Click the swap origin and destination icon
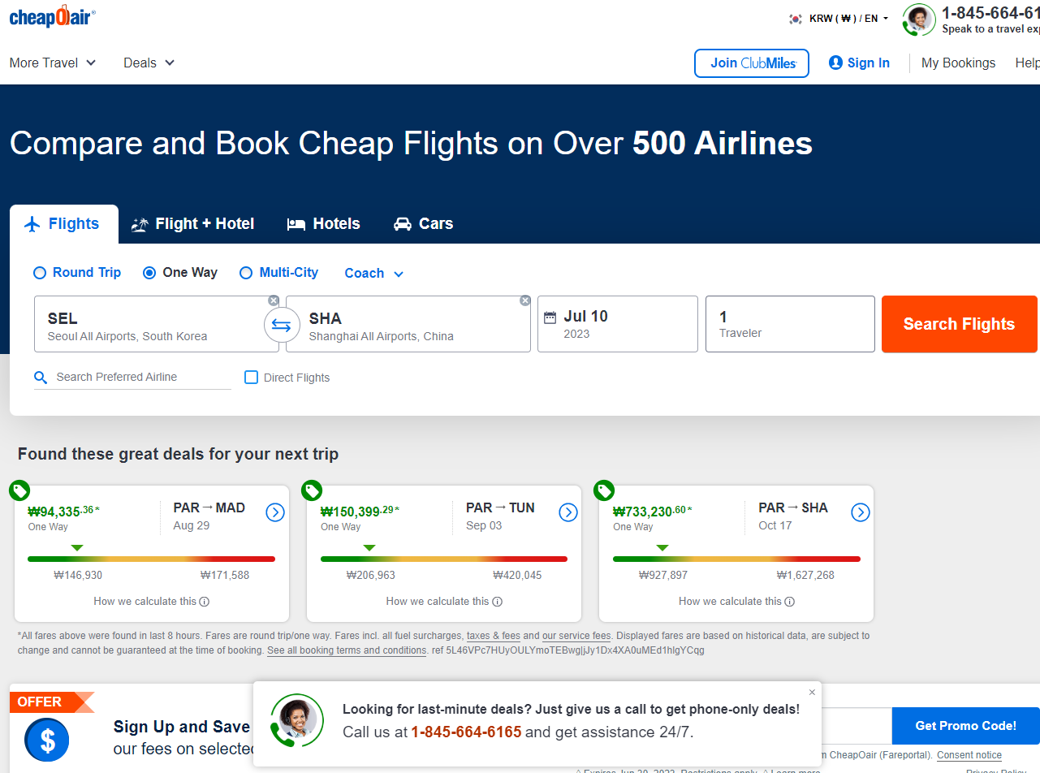Screen dimensions: 1040x773 [x=281, y=325]
